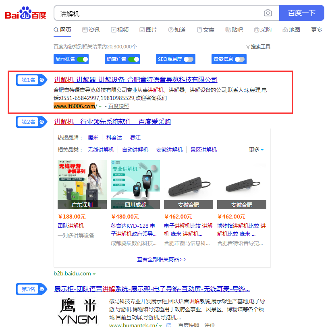Click the search tools filter icon
Screen dimensions: 332x327
[248, 47]
